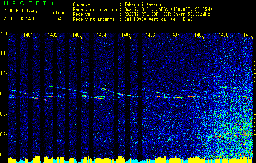
Task: Click frequency label 0.7
Action: coord(3,134)
